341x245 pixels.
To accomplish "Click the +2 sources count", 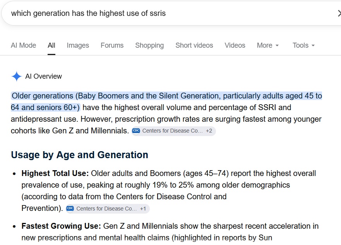I will pyautogui.click(x=209, y=131).
